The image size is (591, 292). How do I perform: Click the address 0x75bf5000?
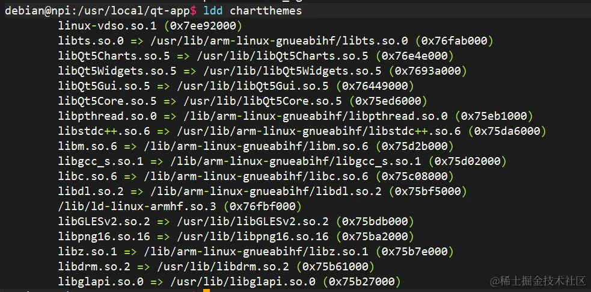pyautogui.click(x=428, y=191)
